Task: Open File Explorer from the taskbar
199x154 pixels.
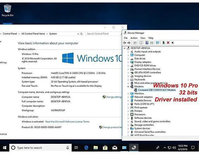Action: click(x=96, y=148)
